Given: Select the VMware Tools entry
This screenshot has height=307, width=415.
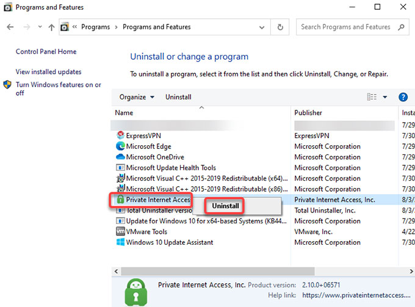Looking at the screenshot, I should point(146,232).
